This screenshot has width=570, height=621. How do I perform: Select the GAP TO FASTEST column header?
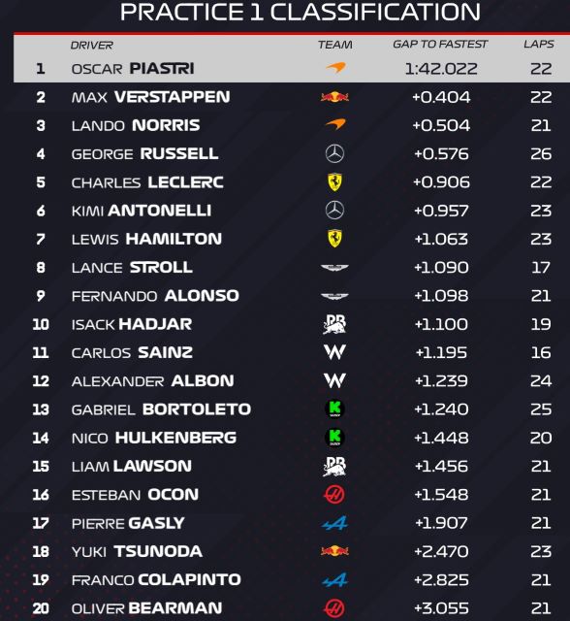(440, 45)
